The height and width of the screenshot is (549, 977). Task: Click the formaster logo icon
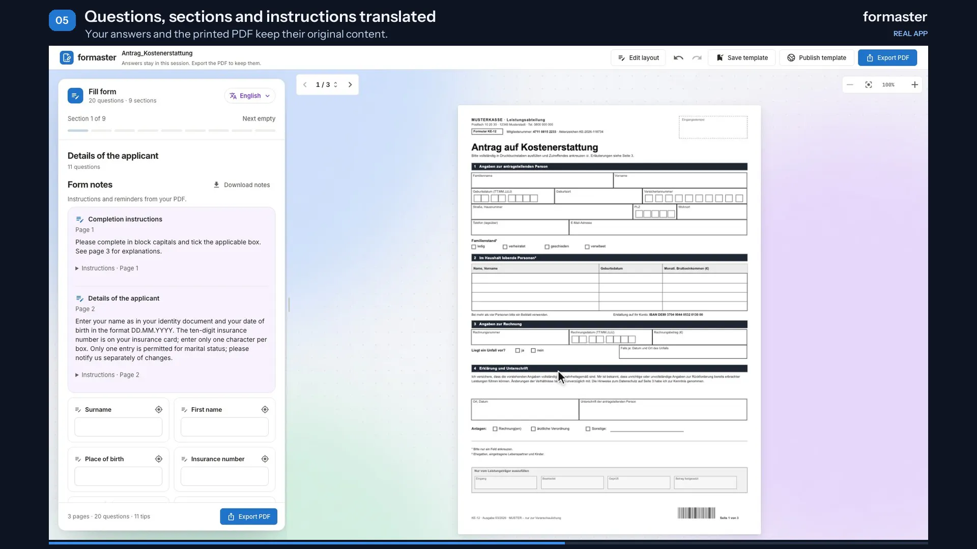67,57
